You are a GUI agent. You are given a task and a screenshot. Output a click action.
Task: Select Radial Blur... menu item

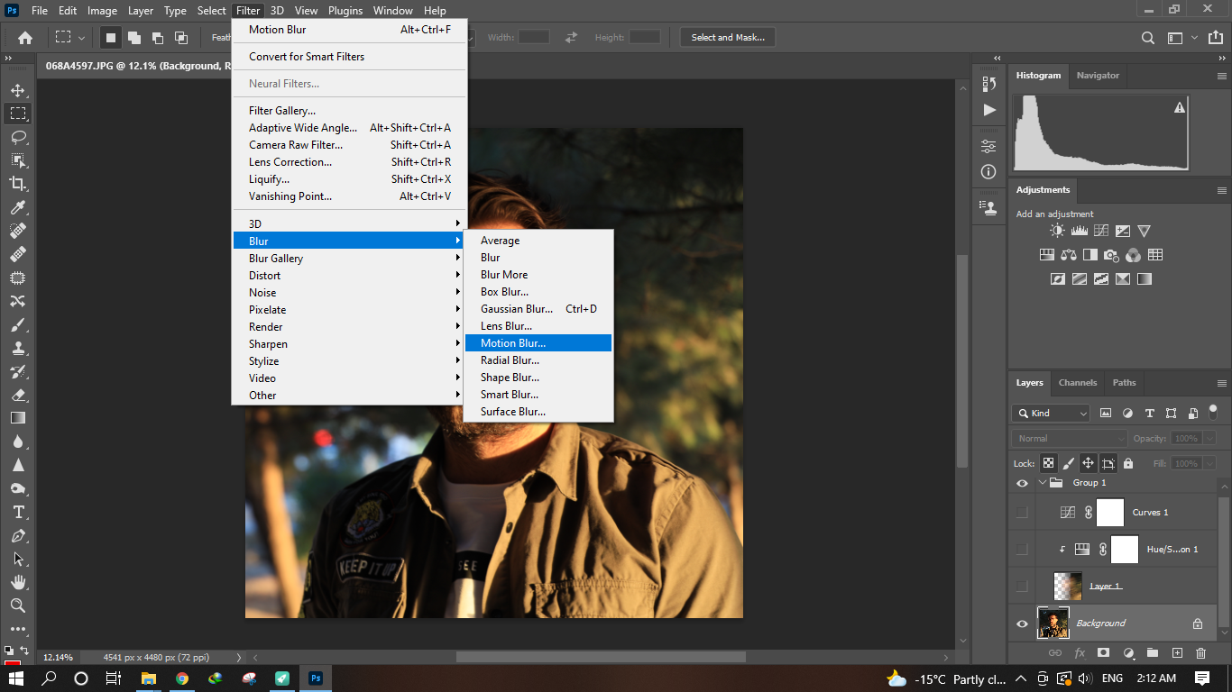[x=538, y=360]
